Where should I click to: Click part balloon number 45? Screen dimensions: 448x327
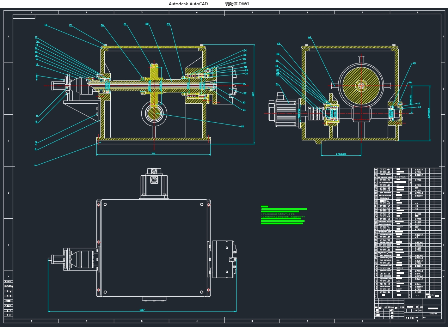point(414,63)
